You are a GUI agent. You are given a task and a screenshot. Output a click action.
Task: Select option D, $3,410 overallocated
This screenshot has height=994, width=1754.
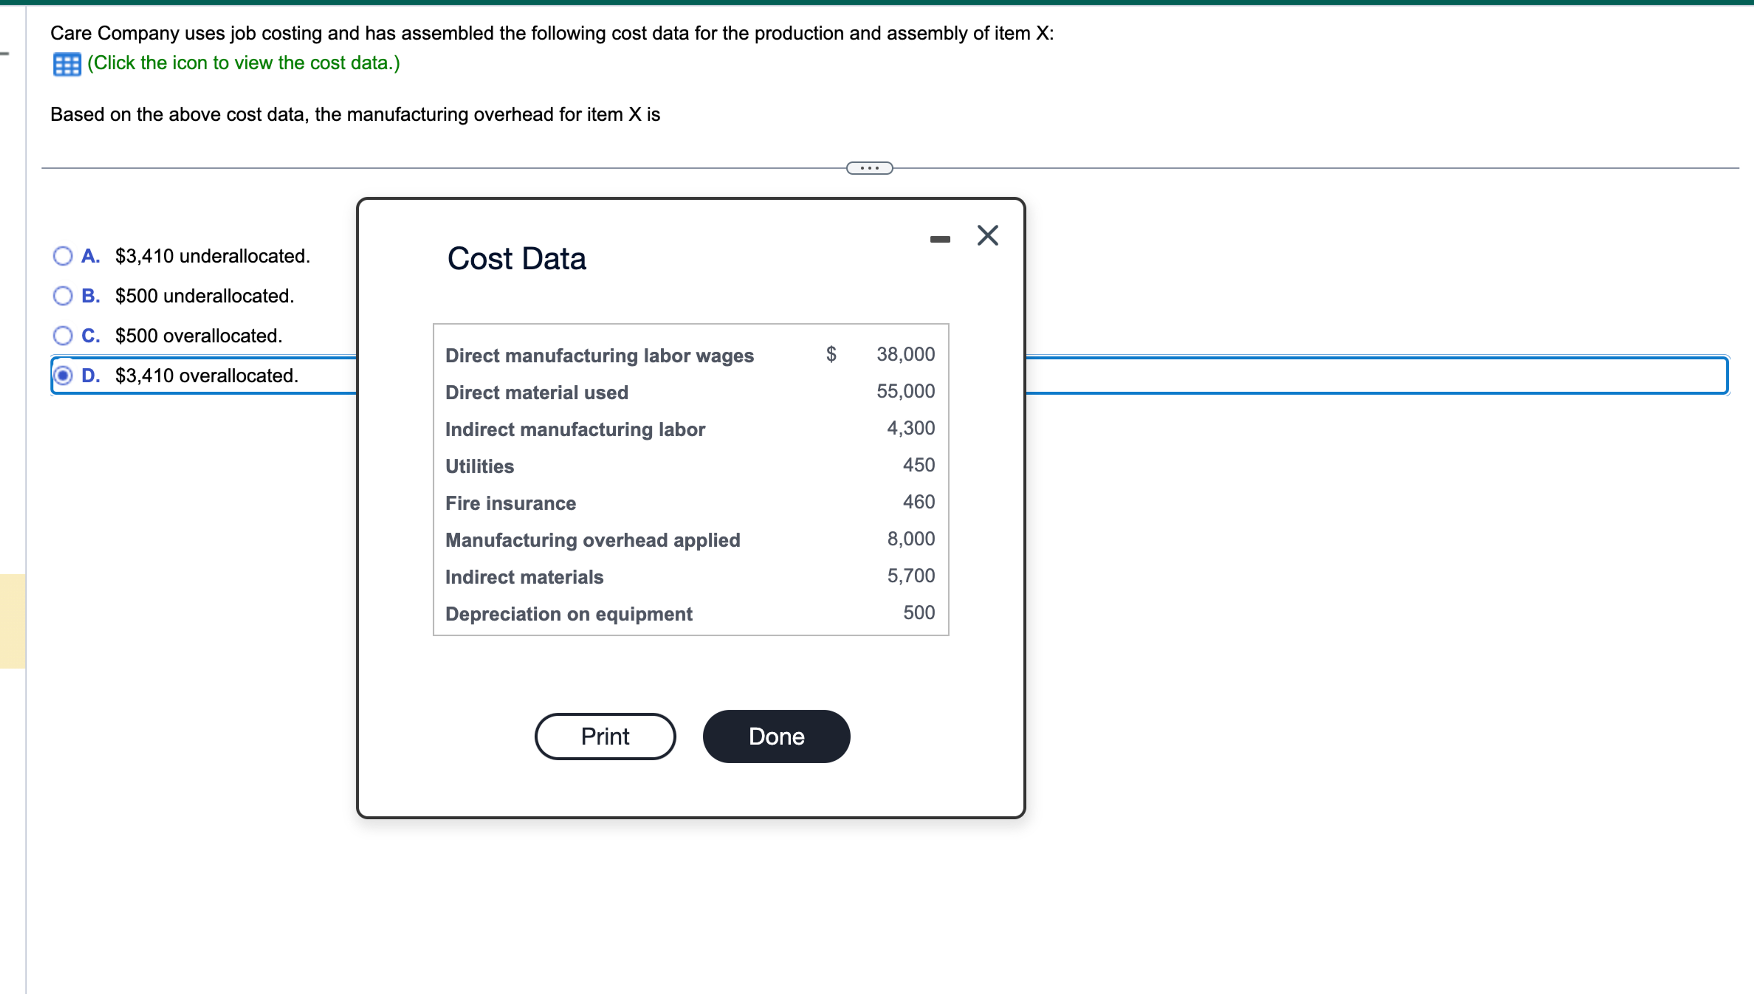click(x=63, y=375)
